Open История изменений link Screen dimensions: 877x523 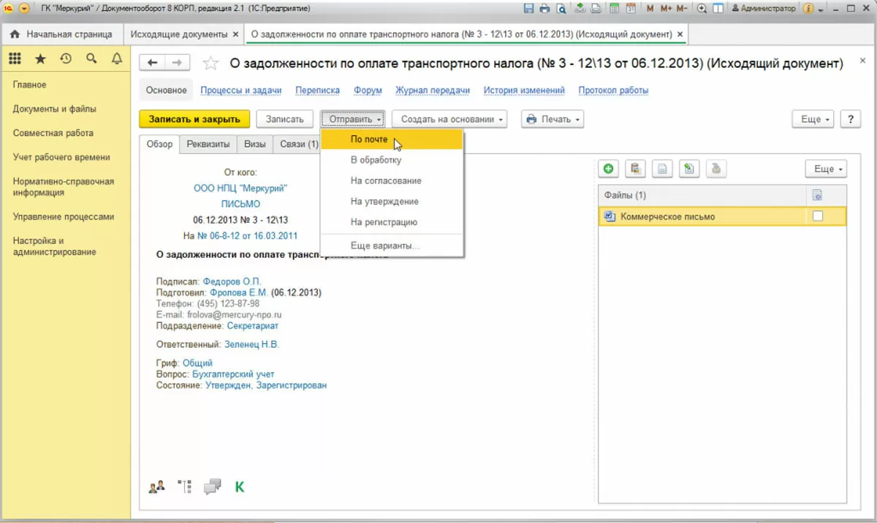point(524,91)
